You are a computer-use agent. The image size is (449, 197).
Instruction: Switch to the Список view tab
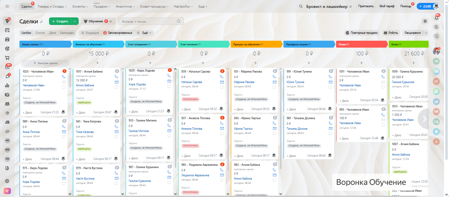pyautogui.click(x=40, y=33)
